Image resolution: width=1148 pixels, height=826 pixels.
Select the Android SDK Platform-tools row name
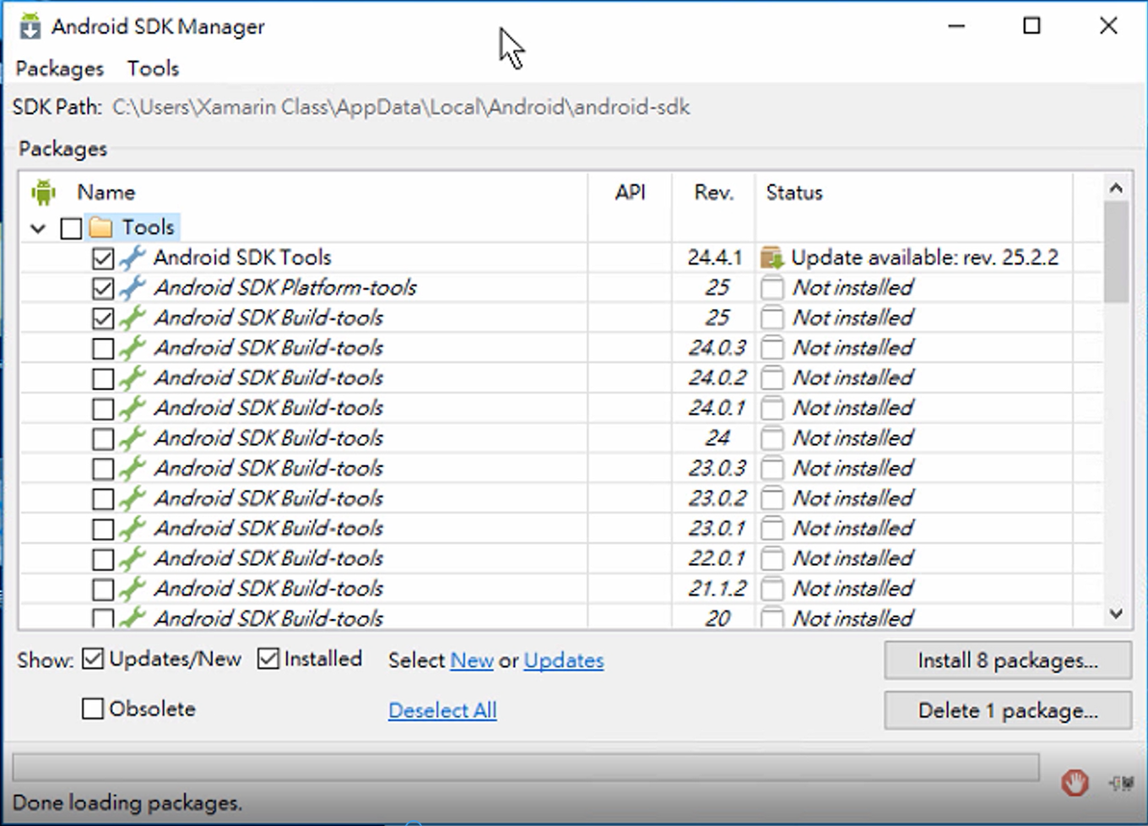click(x=284, y=288)
